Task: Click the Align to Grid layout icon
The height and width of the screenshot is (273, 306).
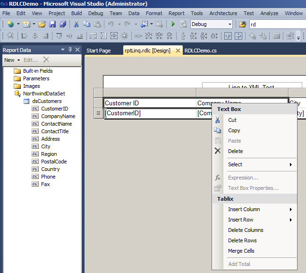Action: [10, 36]
